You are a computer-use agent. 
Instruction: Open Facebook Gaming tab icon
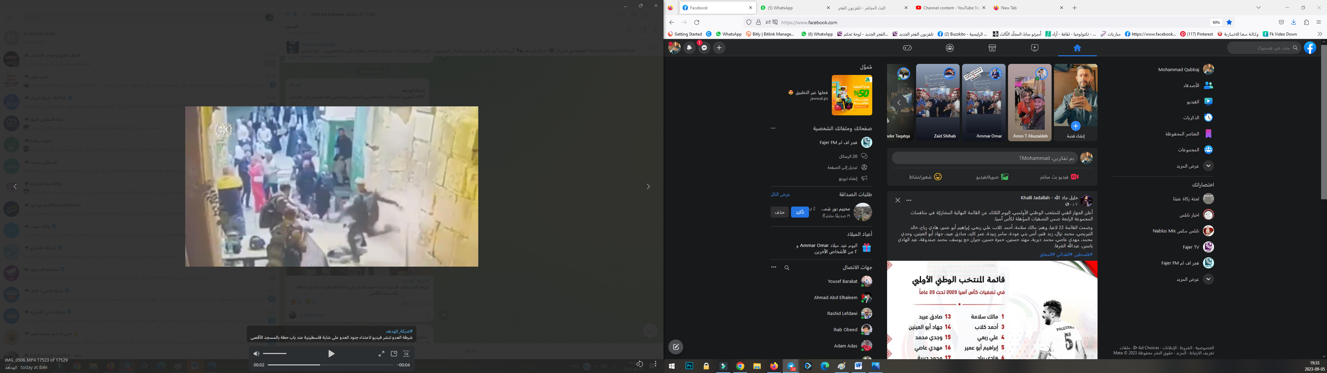pyautogui.click(x=907, y=48)
